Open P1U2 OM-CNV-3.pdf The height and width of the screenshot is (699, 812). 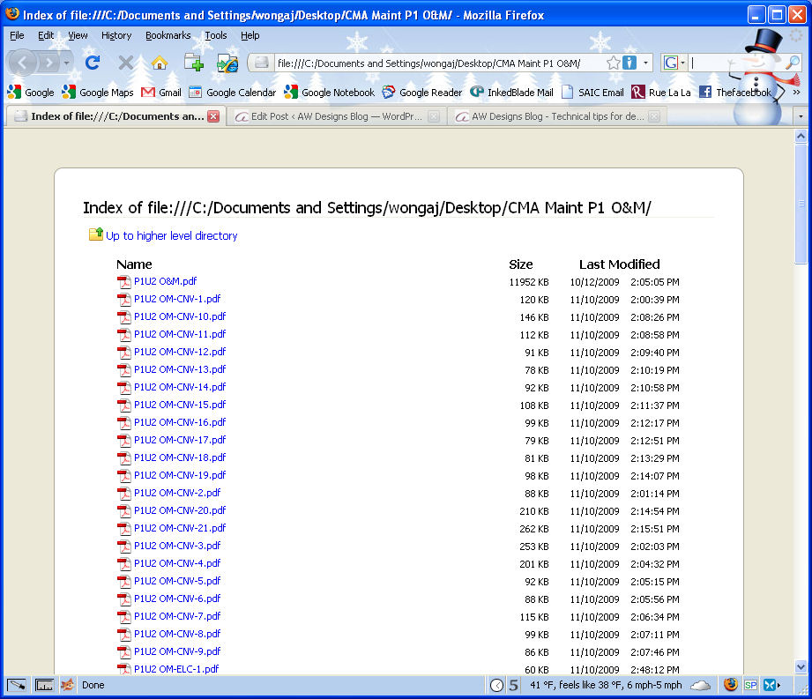click(x=177, y=546)
